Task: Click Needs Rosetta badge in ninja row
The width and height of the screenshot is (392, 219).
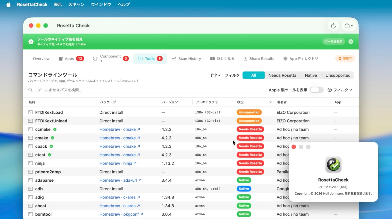Action: pyautogui.click(x=250, y=163)
